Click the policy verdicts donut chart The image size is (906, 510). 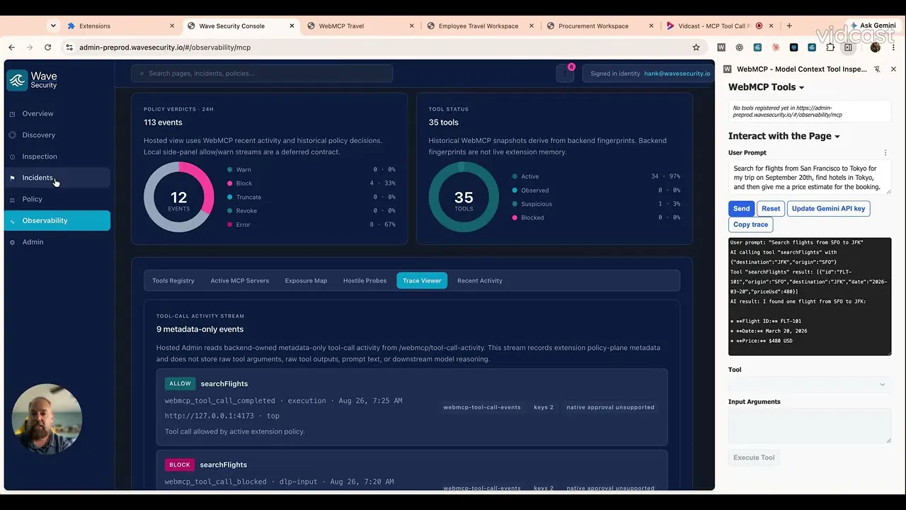(x=178, y=197)
